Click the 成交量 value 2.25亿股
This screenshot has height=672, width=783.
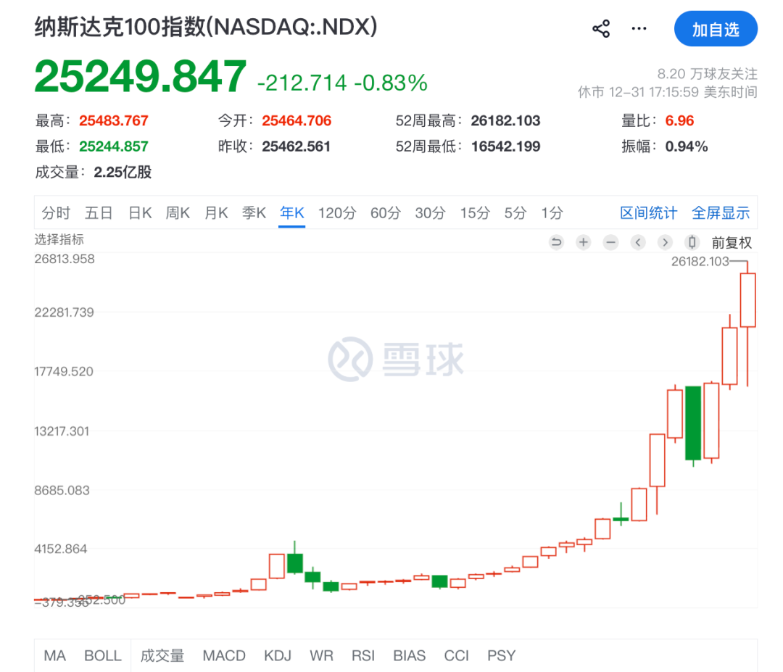pos(123,173)
